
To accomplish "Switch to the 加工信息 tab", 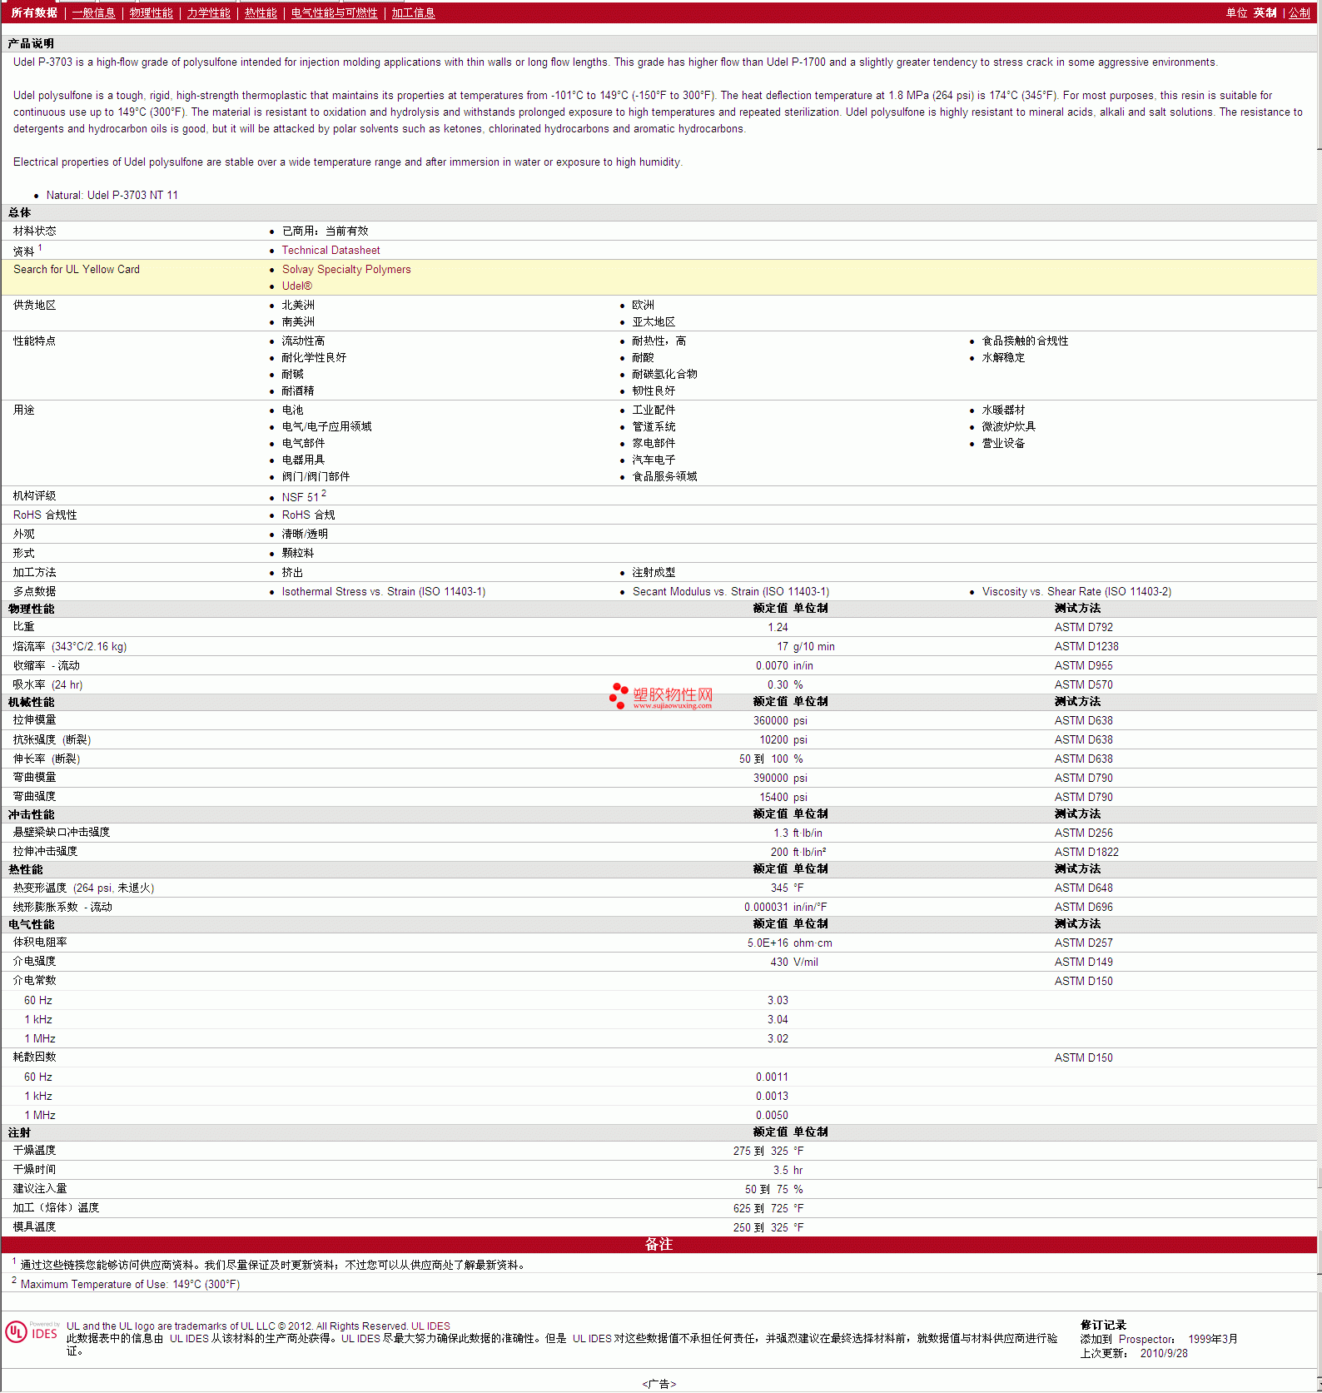I will 414,12.
